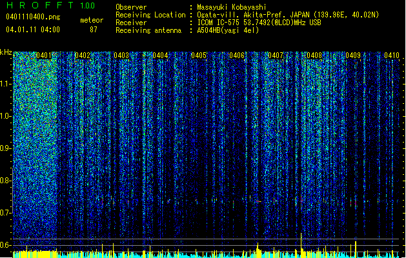Click the 0.7 kHz axis label

pyautogui.click(x=5, y=213)
